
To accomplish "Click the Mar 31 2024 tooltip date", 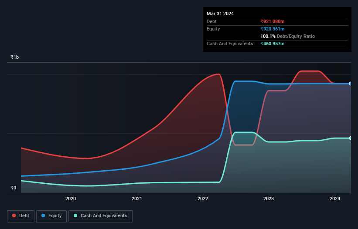I will click(220, 13).
